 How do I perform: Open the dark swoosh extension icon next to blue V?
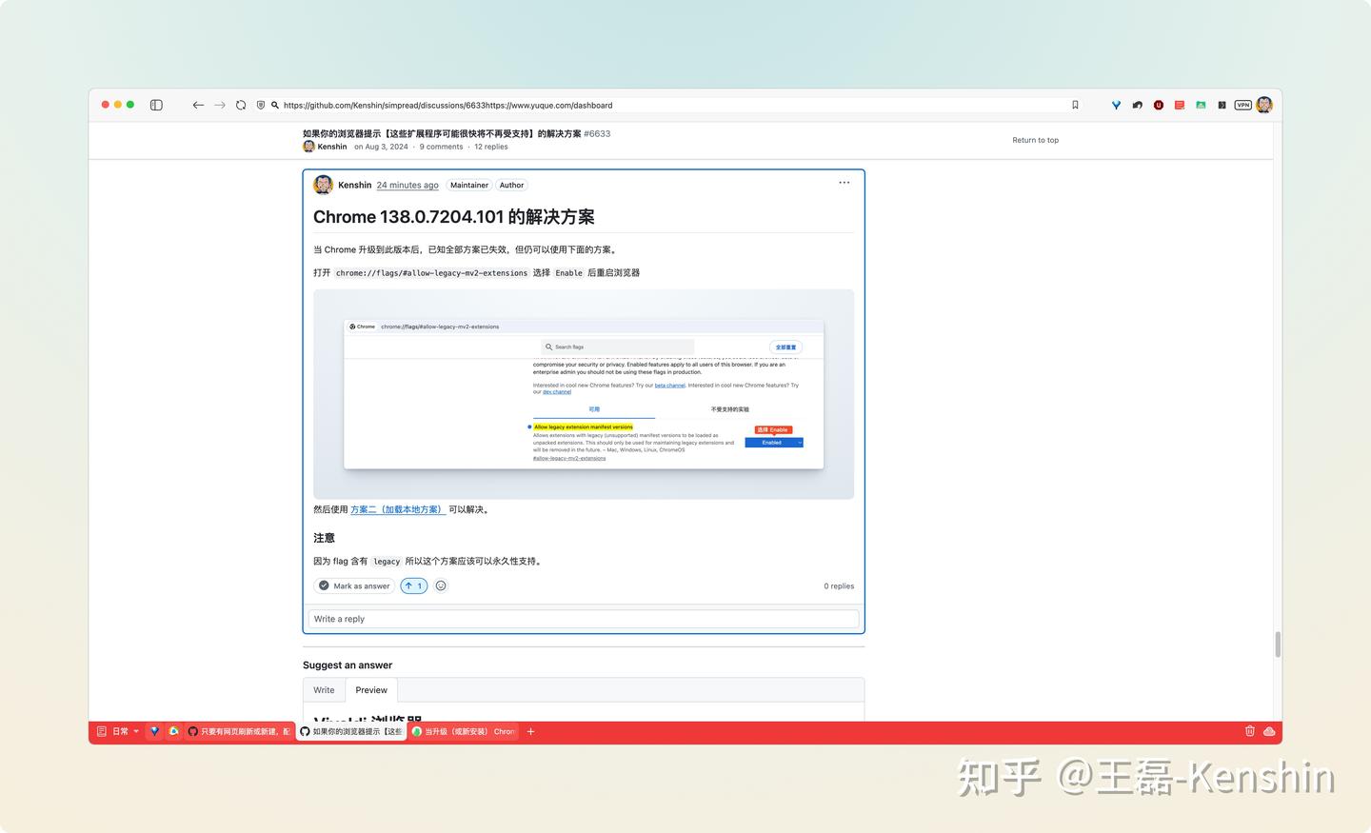(x=1137, y=105)
